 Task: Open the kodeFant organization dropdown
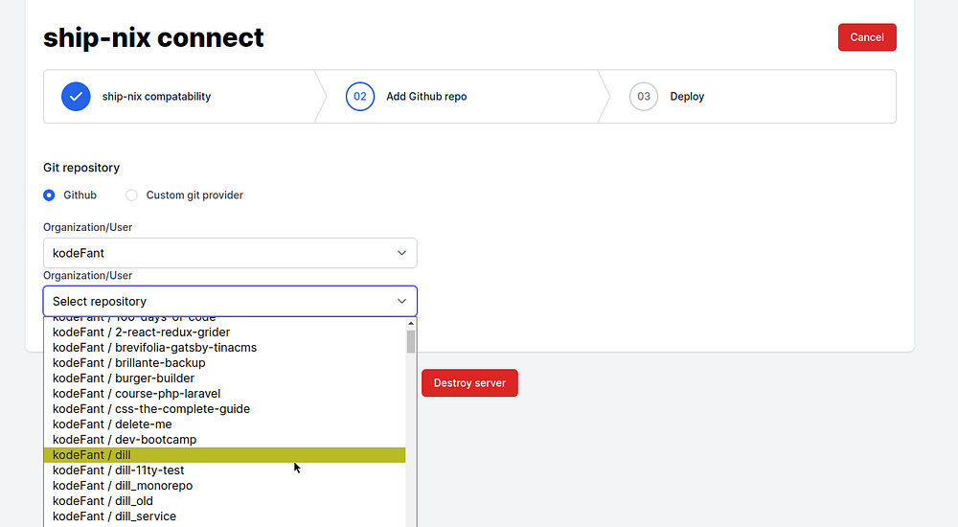tap(230, 253)
